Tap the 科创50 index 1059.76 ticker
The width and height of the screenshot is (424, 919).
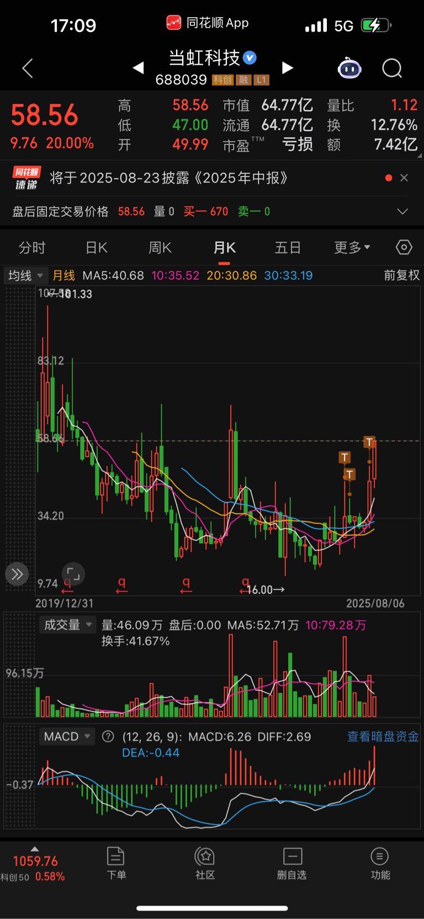coord(35,861)
